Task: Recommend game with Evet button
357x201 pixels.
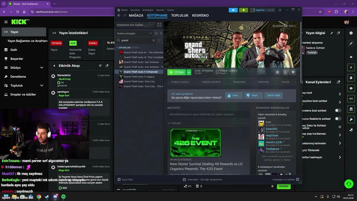Action: point(234,95)
